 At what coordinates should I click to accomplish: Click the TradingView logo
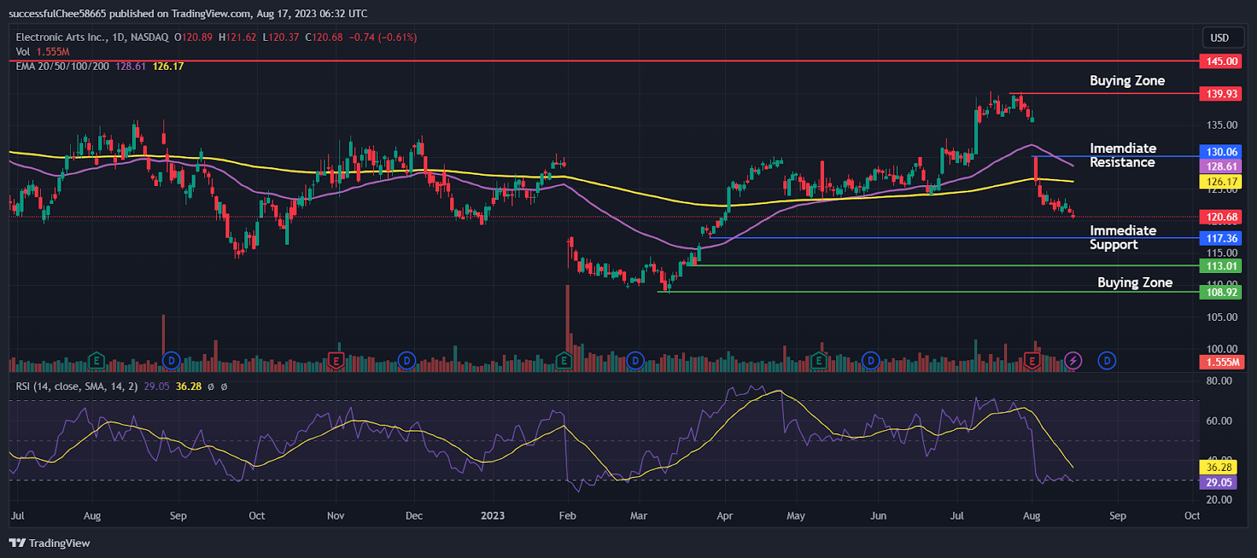coord(49,543)
